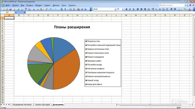Apply red font color A

[x=190, y=9]
